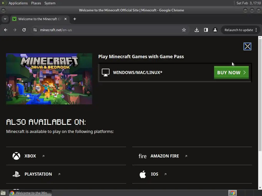Click the iOS external link arrow icon
The image size is (262, 196).
tap(166, 174)
